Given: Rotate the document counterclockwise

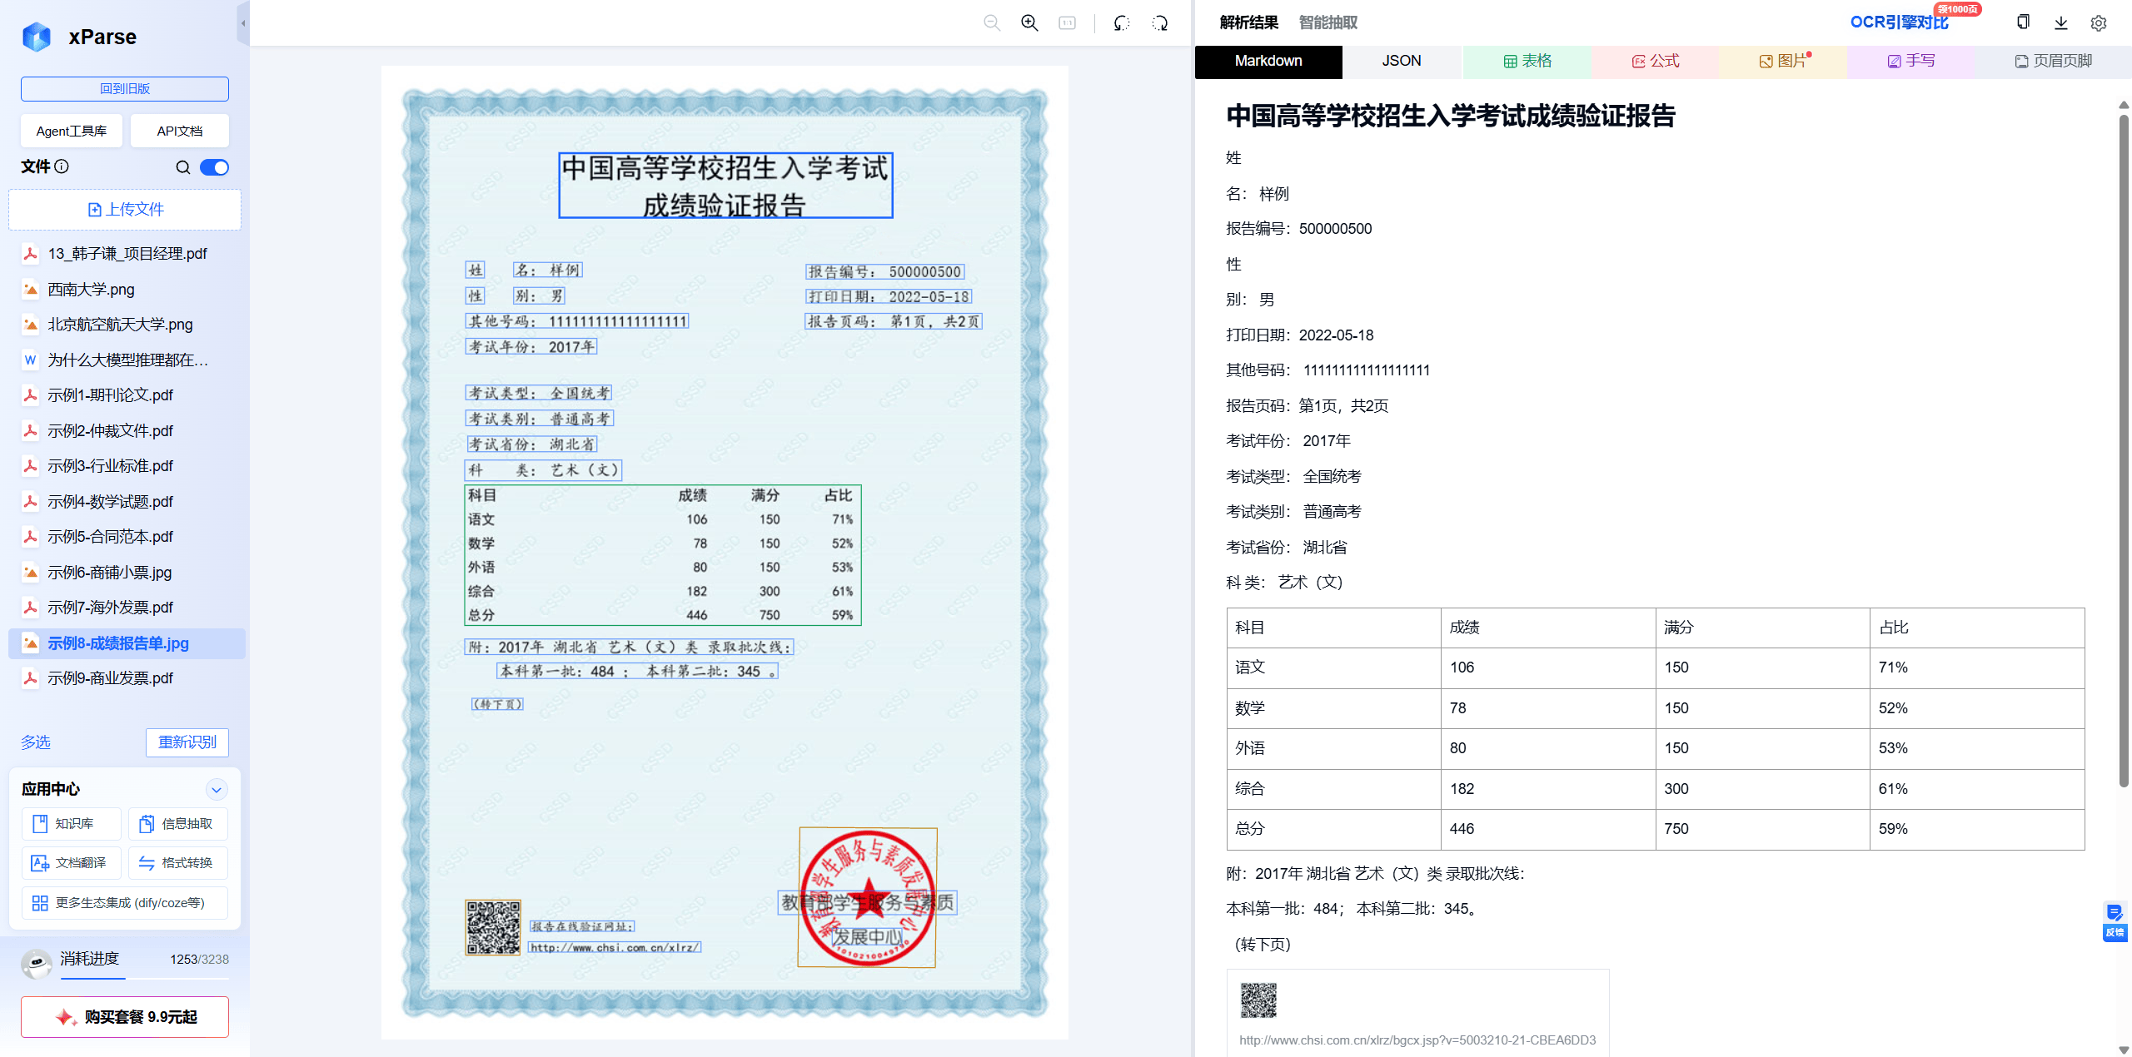Looking at the screenshot, I should point(1122,23).
